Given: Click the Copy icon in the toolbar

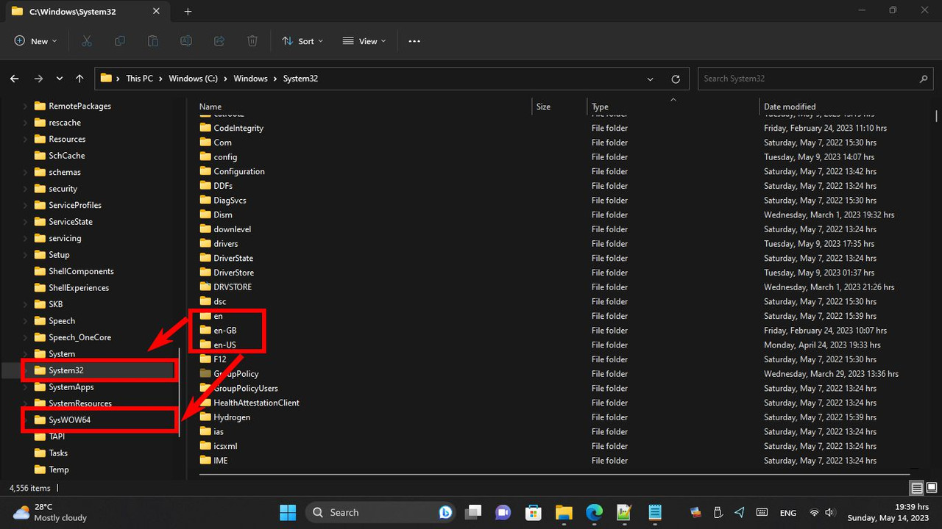Looking at the screenshot, I should coord(119,40).
